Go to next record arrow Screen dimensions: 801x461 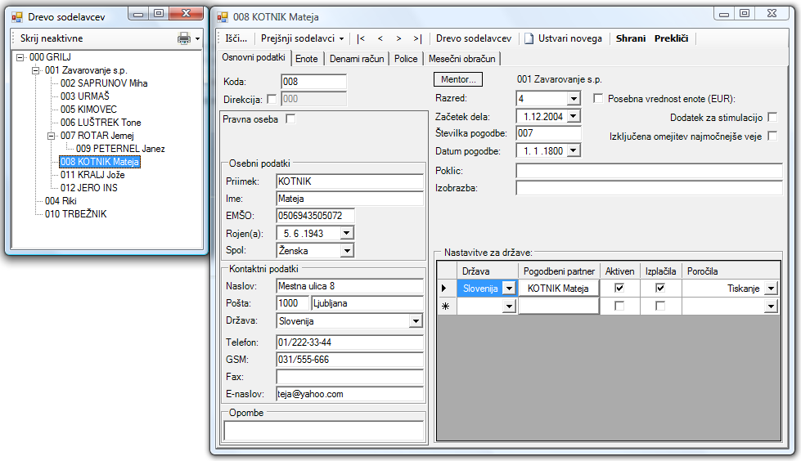(x=398, y=38)
